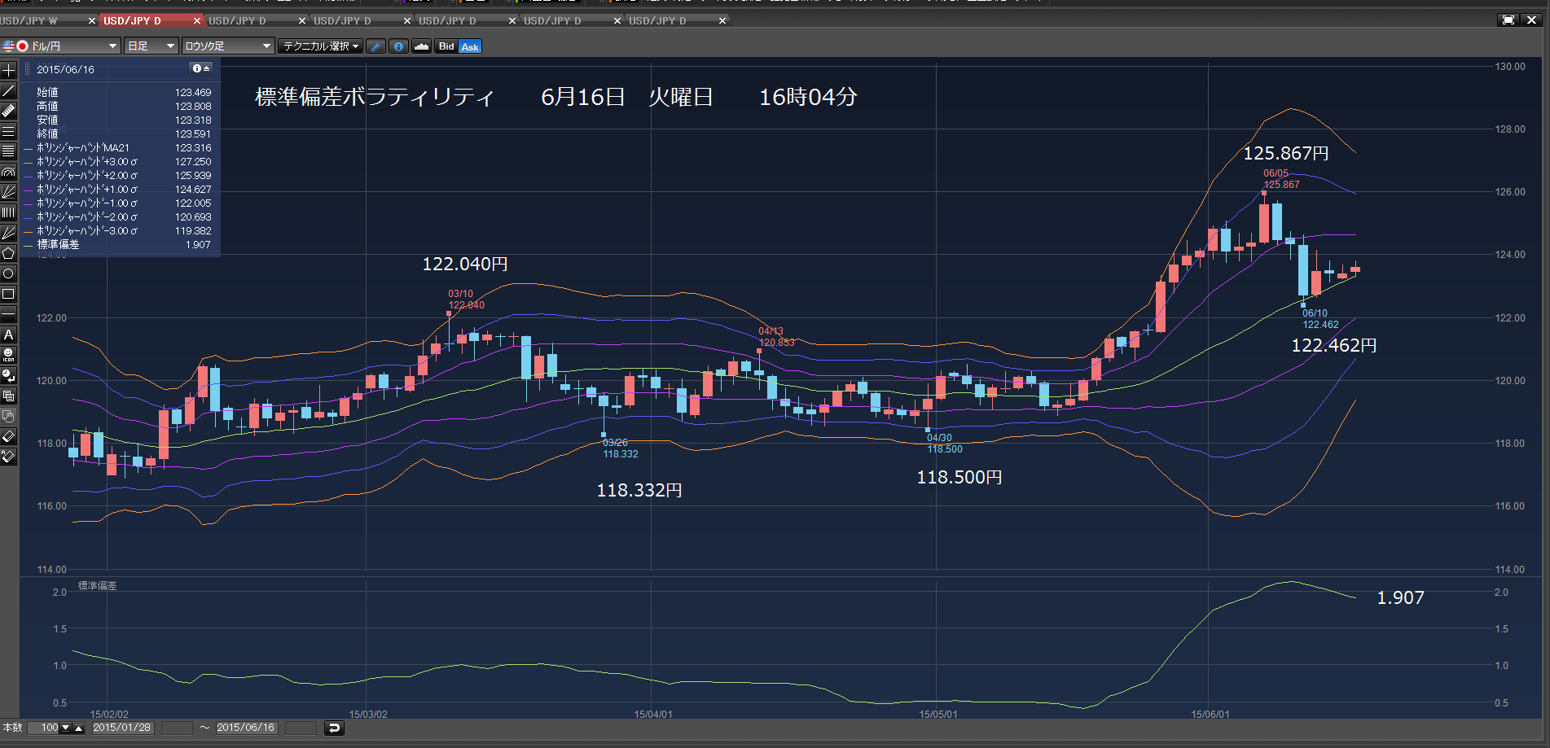
Task: Open the ロウソク足 chart type dropdown
Action: pos(227,46)
